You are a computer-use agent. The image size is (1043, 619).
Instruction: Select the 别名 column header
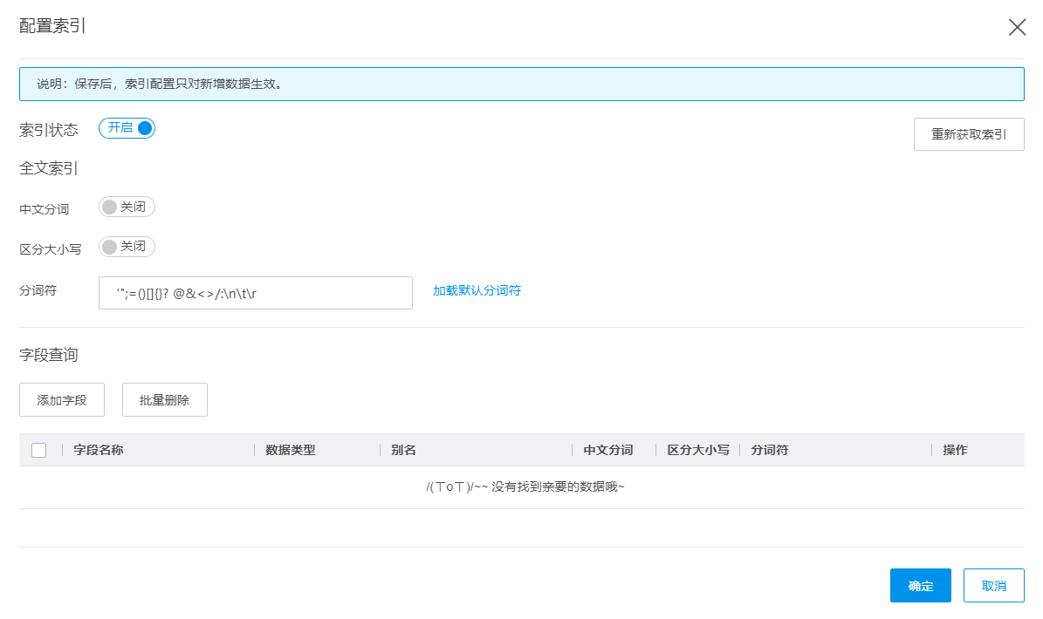(x=403, y=450)
